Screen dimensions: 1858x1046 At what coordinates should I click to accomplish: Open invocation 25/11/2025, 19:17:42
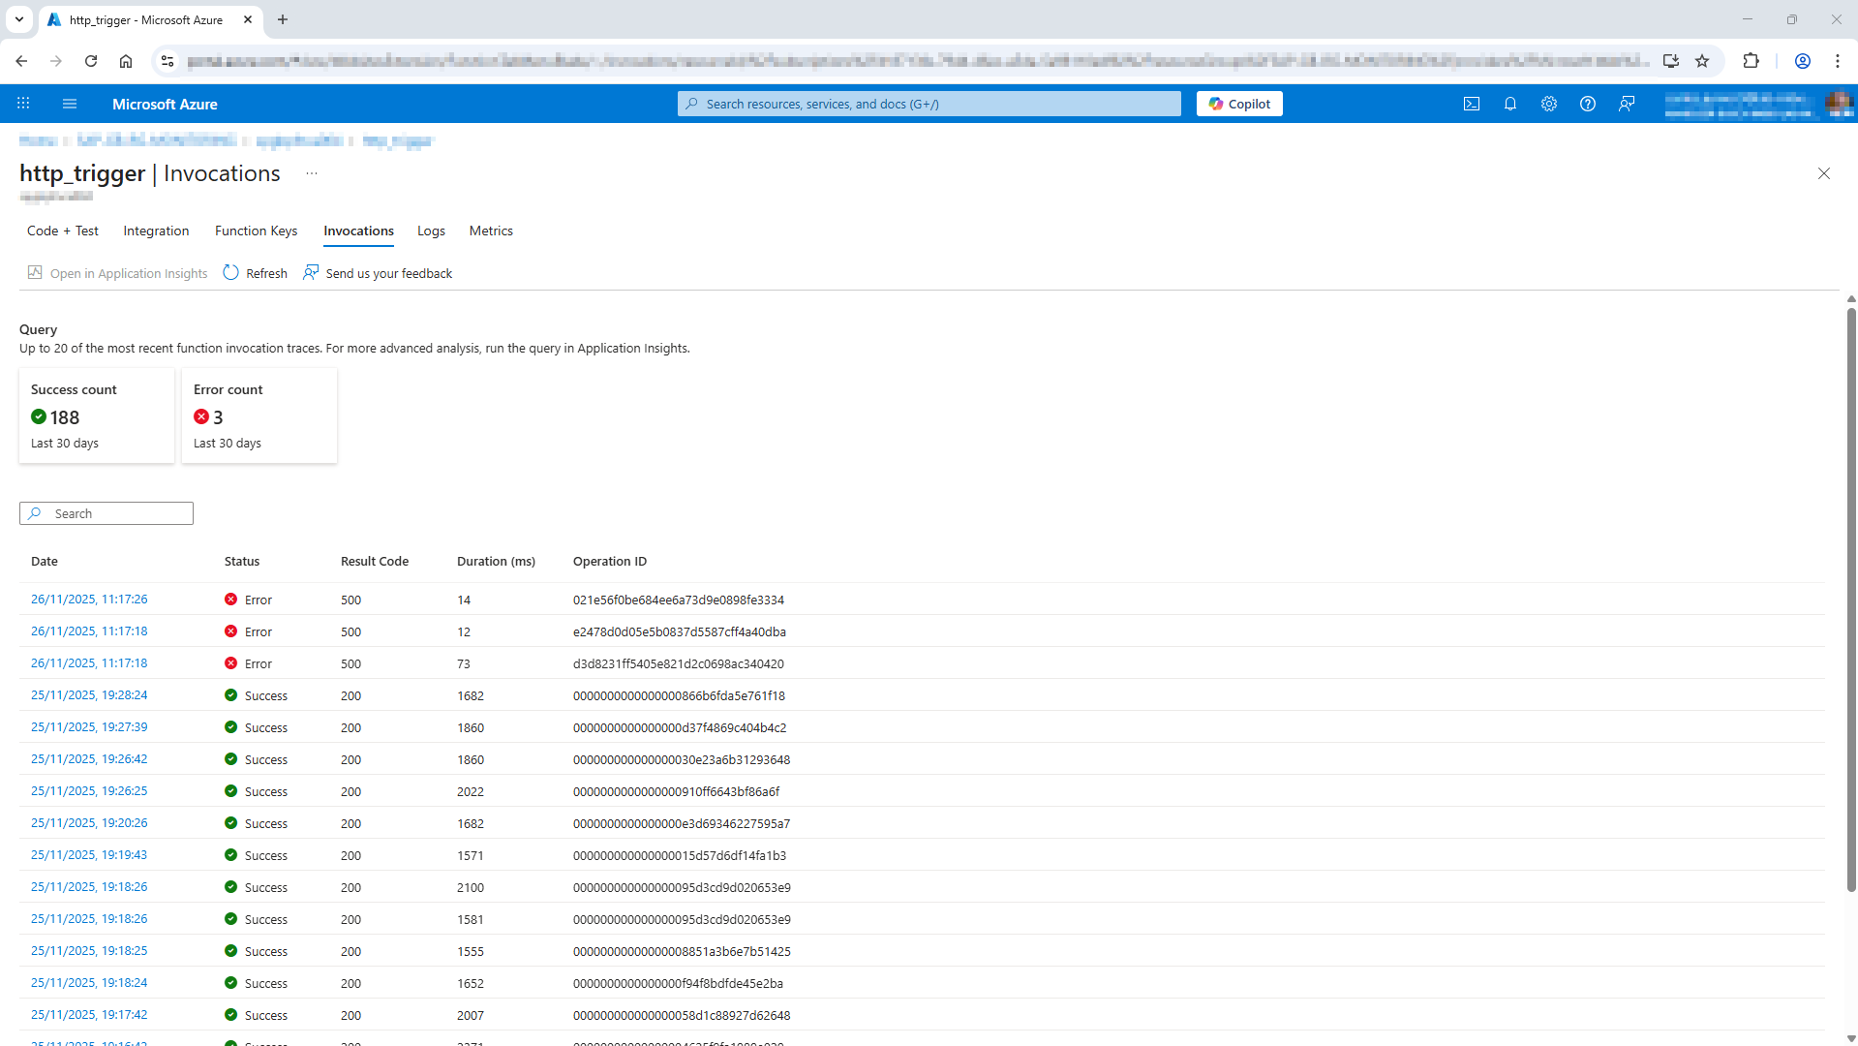pyautogui.click(x=89, y=1015)
